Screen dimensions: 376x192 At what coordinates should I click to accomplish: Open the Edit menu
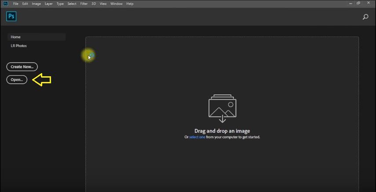point(25,4)
